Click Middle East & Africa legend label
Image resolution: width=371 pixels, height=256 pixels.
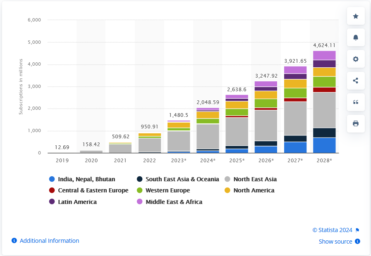click(174, 202)
